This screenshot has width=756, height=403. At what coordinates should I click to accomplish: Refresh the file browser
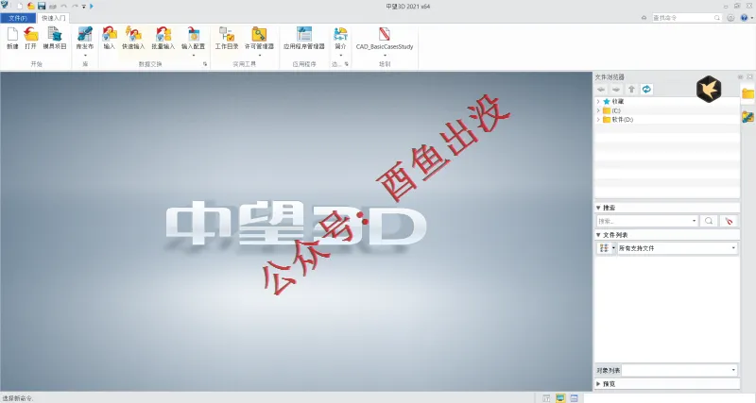646,90
